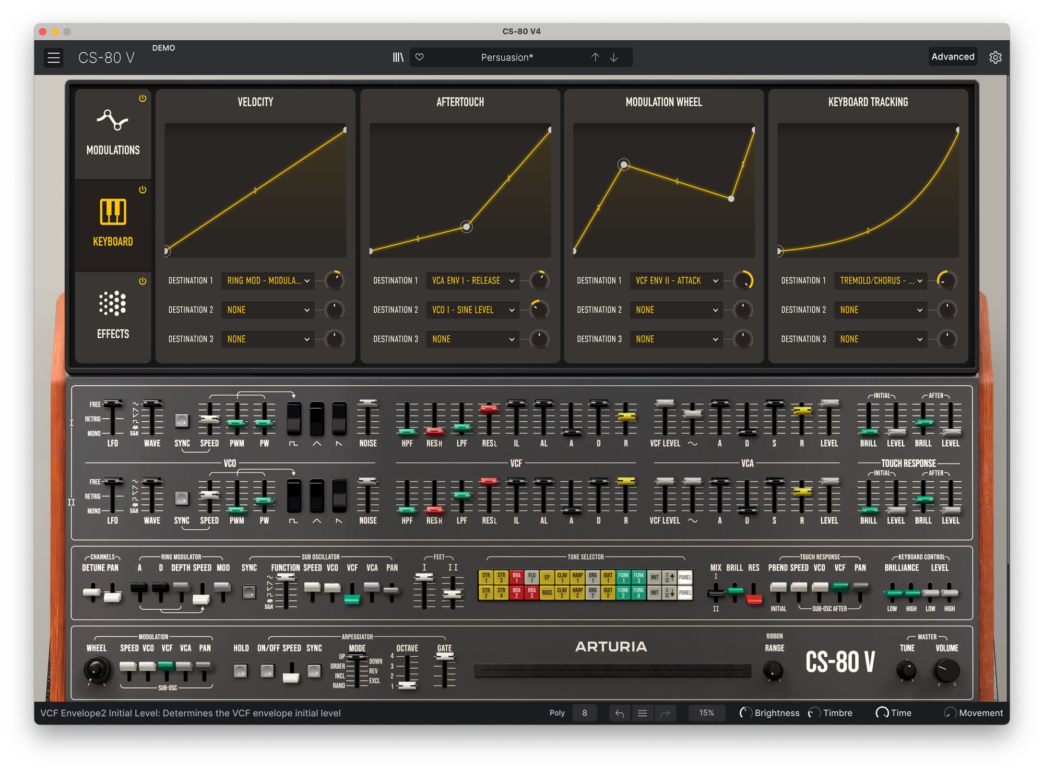Toggle the Effects section power button
1044x770 pixels.
pyautogui.click(x=143, y=281)
